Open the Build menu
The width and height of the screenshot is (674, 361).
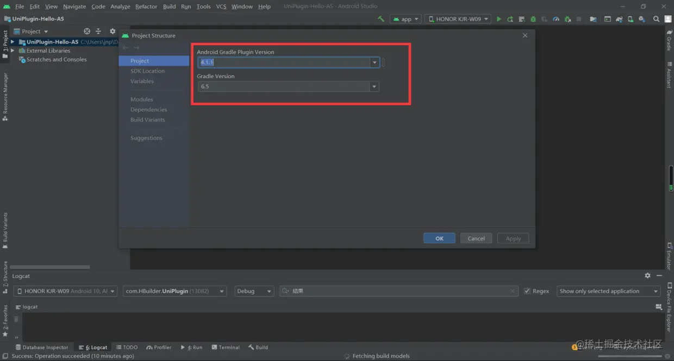(169, 7)
